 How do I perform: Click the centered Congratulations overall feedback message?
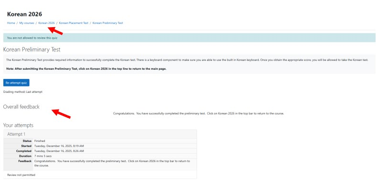pyautogui.click(x=198, y=113)
